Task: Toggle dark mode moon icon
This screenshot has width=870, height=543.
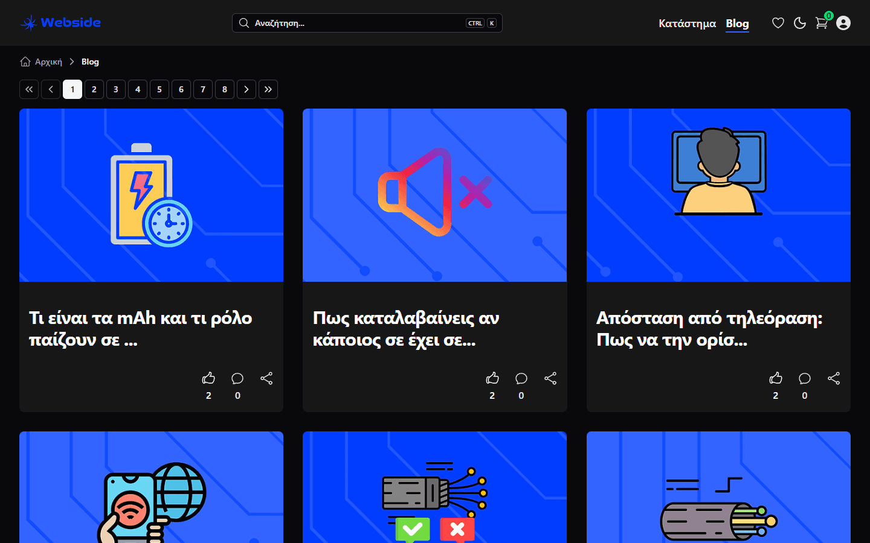Action: point(800,23)
